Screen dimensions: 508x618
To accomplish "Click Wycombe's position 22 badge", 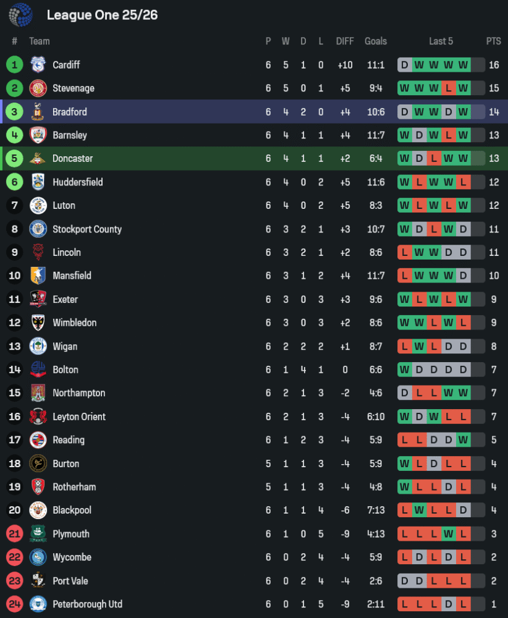I will (x=15, y=557).
